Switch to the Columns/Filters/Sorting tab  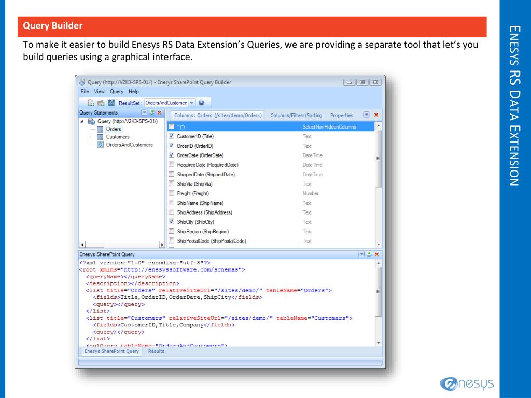click(296, 116)
